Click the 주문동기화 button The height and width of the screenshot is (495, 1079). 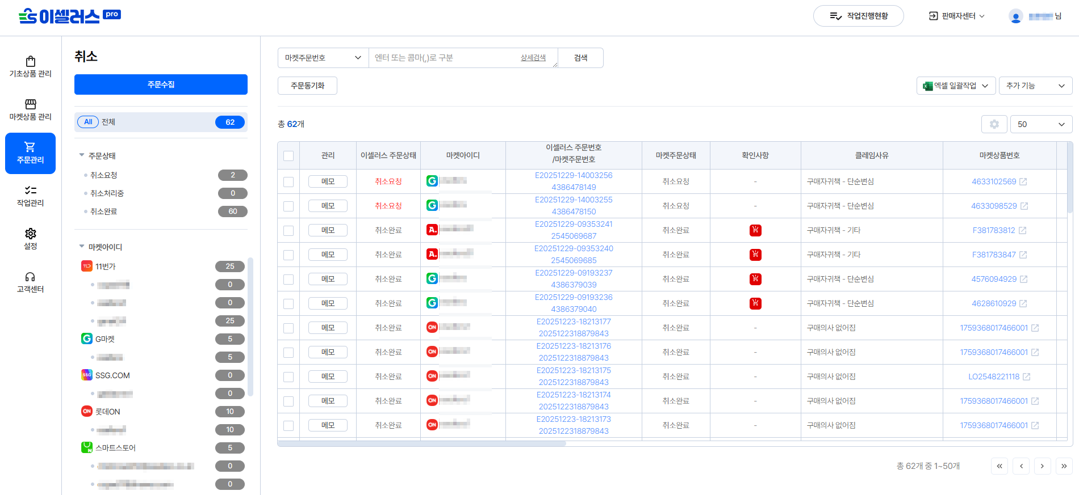[x=307, y=86]
